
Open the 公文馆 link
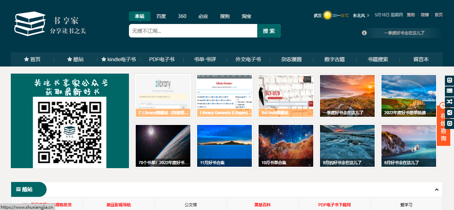[191, 205]
